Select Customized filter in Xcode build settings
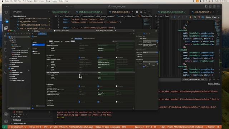Image resolution: width=229 pixels, height=129 pixels. coord(57,42)
